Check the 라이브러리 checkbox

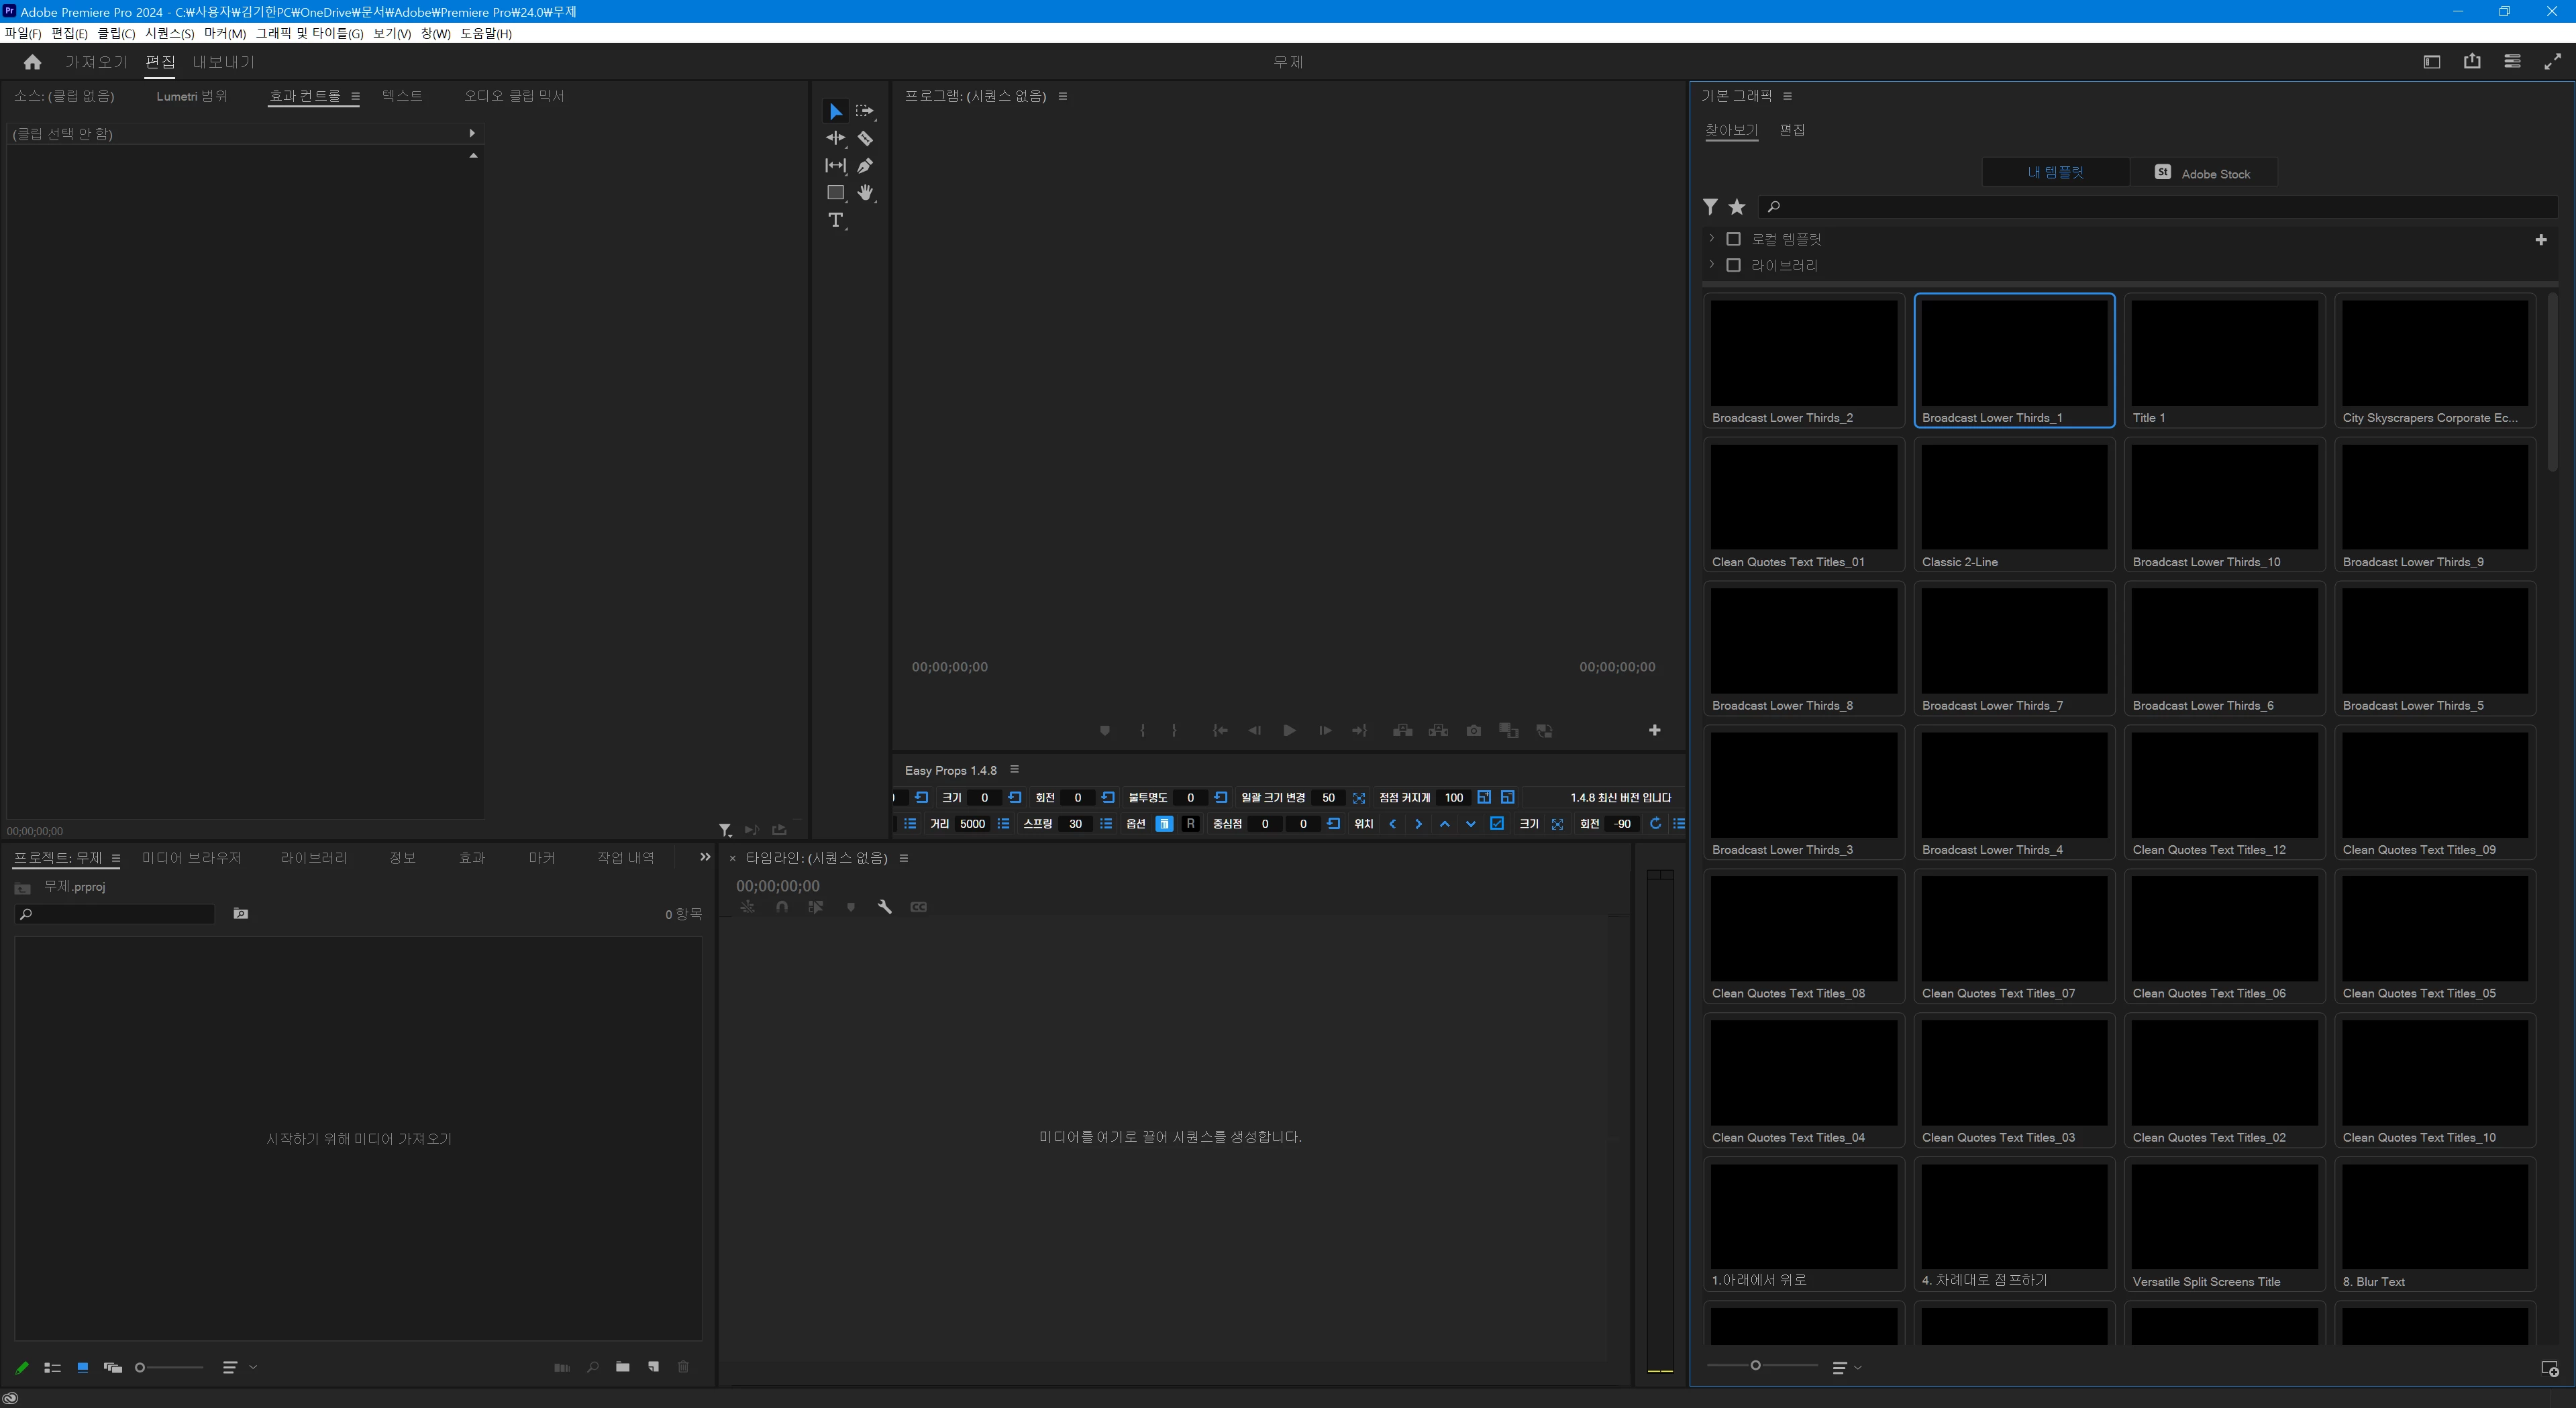point(1734,265)
